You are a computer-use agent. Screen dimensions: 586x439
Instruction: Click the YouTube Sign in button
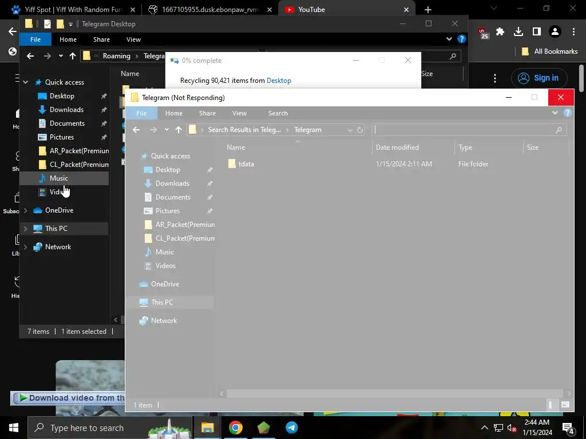coord(539,78)
